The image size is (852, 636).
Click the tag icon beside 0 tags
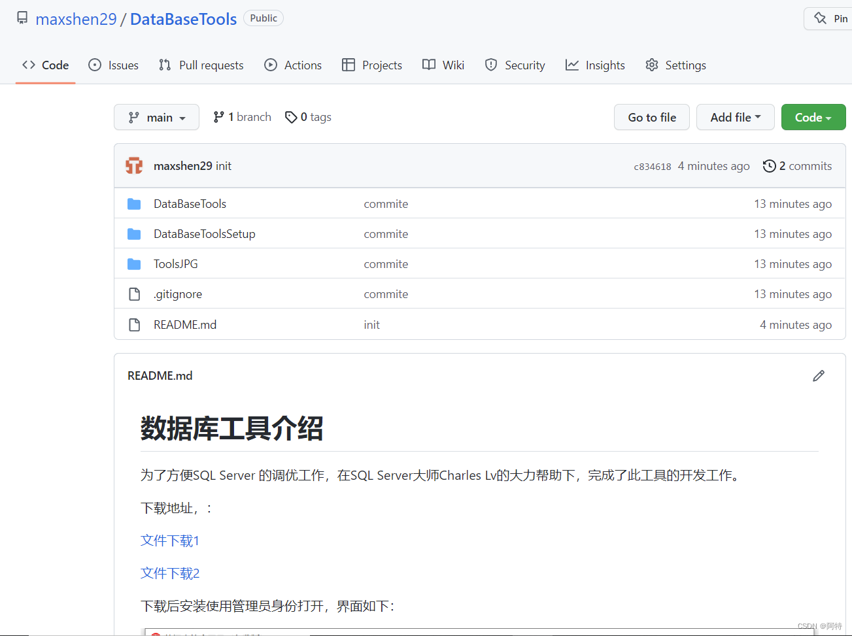coord(291,117)
